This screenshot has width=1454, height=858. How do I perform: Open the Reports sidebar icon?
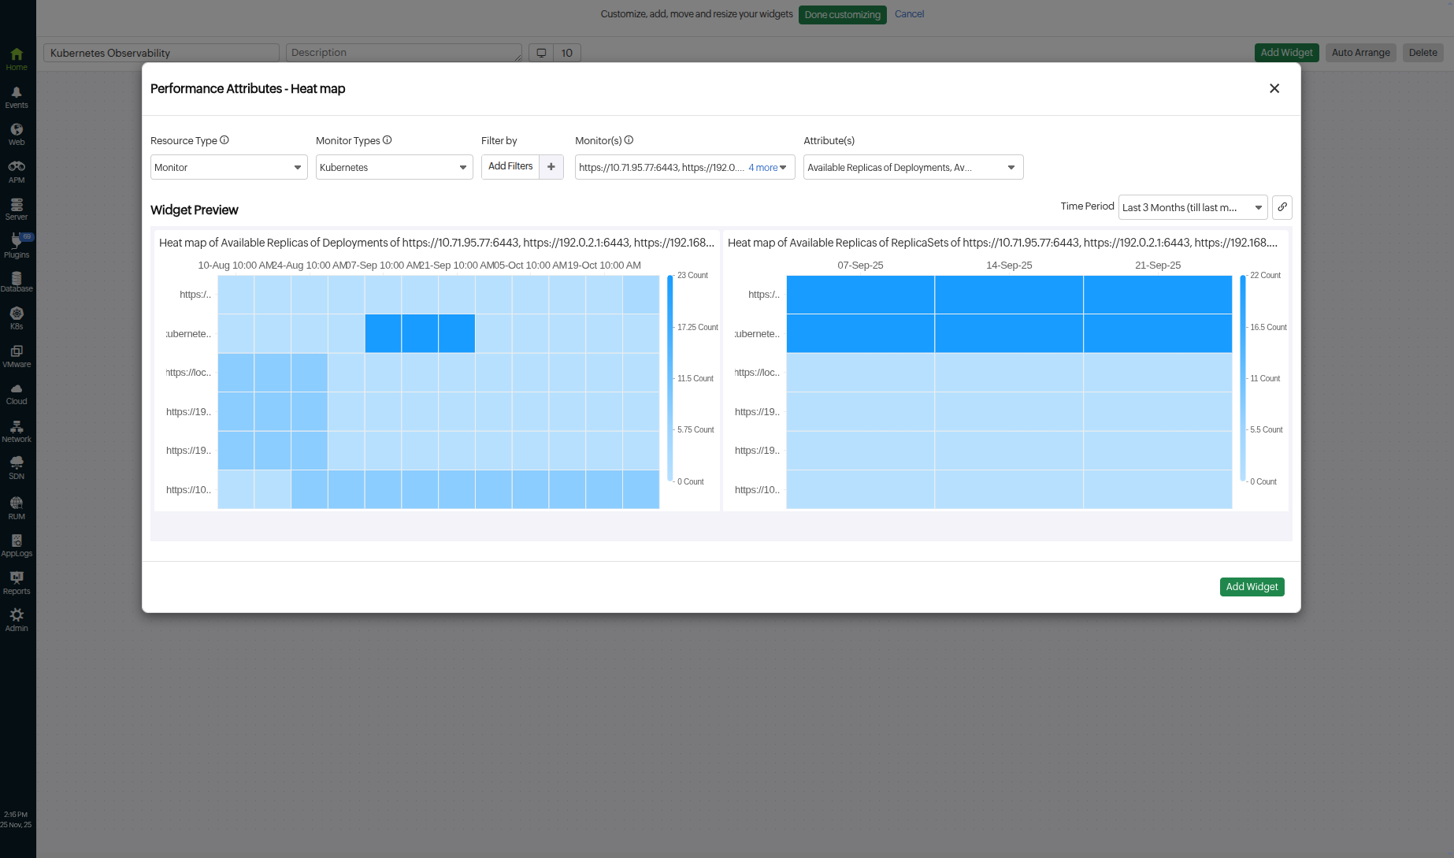tap(17, 582)
